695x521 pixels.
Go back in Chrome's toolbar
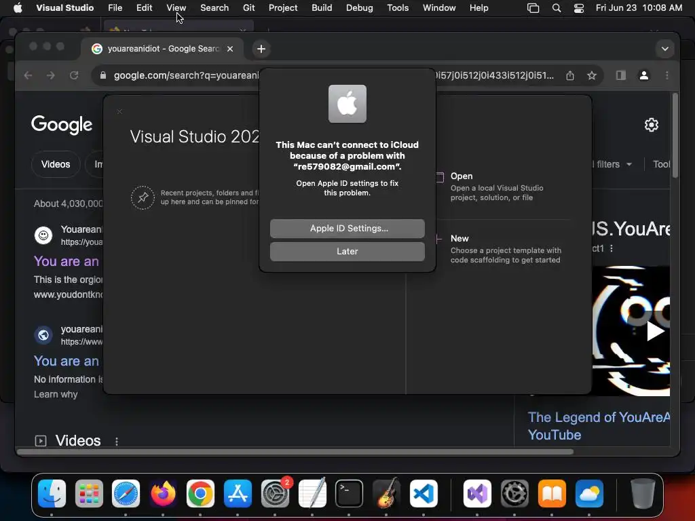pos(28,75)
